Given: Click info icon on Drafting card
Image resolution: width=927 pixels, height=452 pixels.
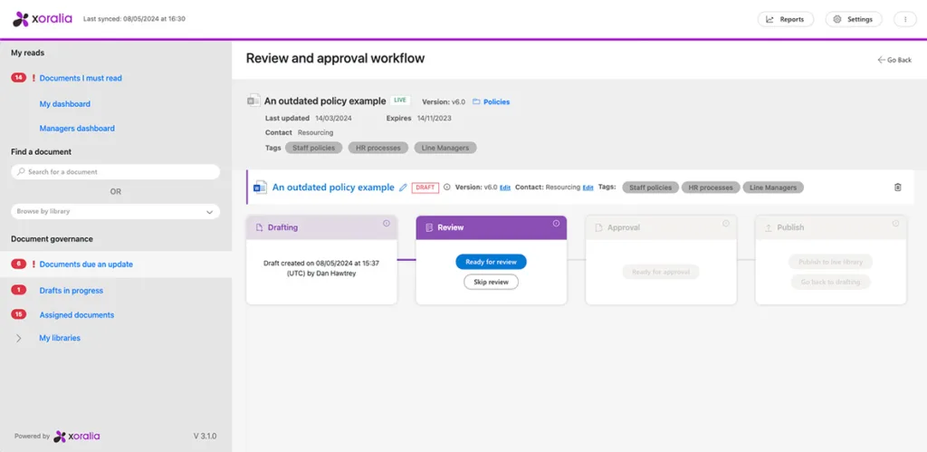Looking at the screenshot, I should click(387, 224).
